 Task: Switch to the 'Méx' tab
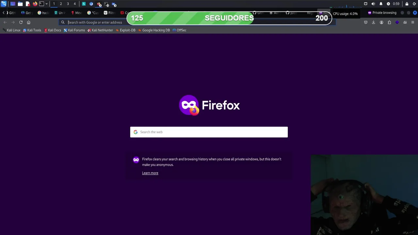tap(77, 13)
